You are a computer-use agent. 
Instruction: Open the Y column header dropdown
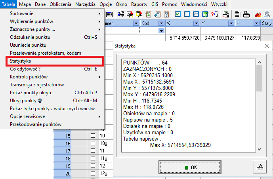click(231, 23)
